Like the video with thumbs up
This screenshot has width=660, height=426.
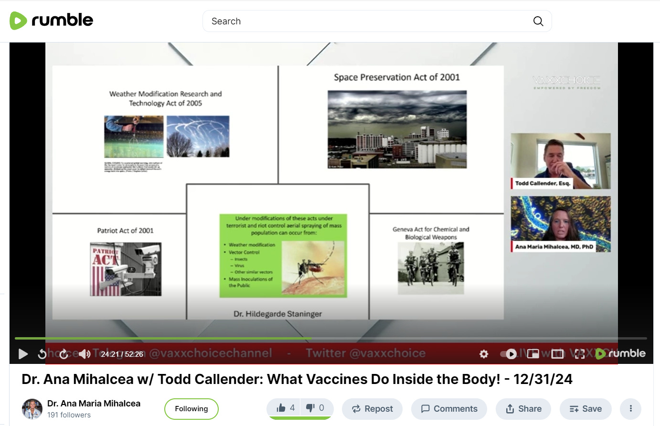click(x=286, y=408)
